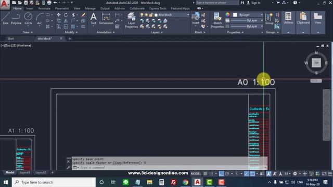Click the customization menu icon in status bar
The image size is (333, 187).
click(330, 173)
